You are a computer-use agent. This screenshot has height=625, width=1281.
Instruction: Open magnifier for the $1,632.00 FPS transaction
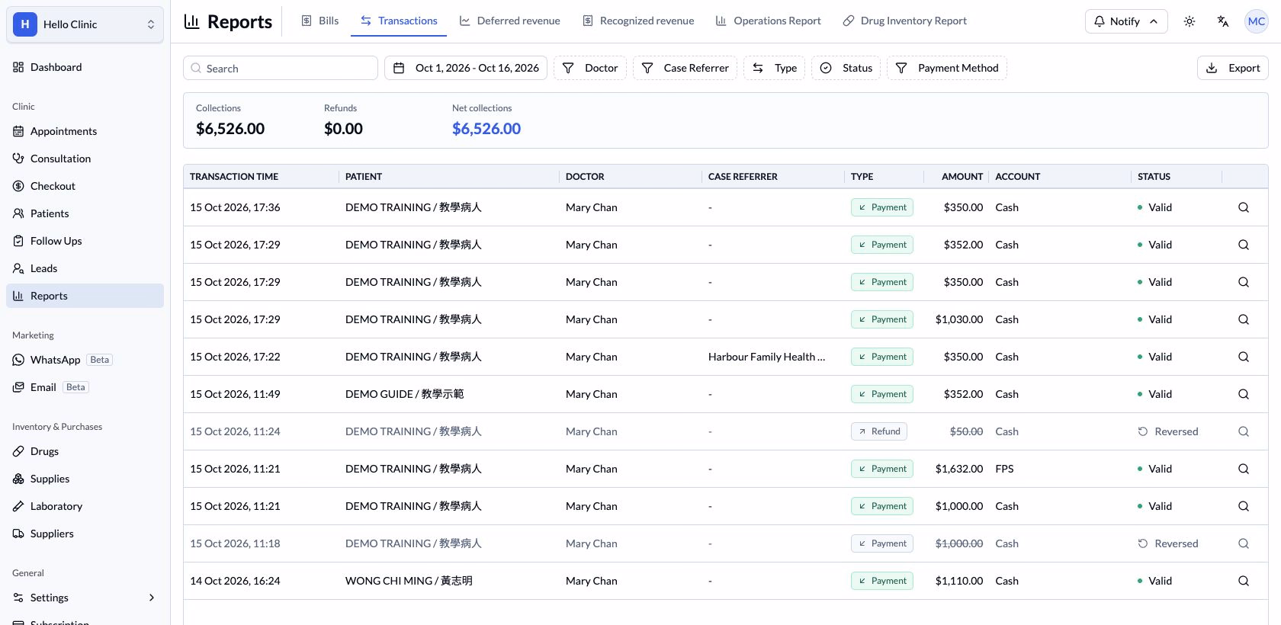[1244, 469]
